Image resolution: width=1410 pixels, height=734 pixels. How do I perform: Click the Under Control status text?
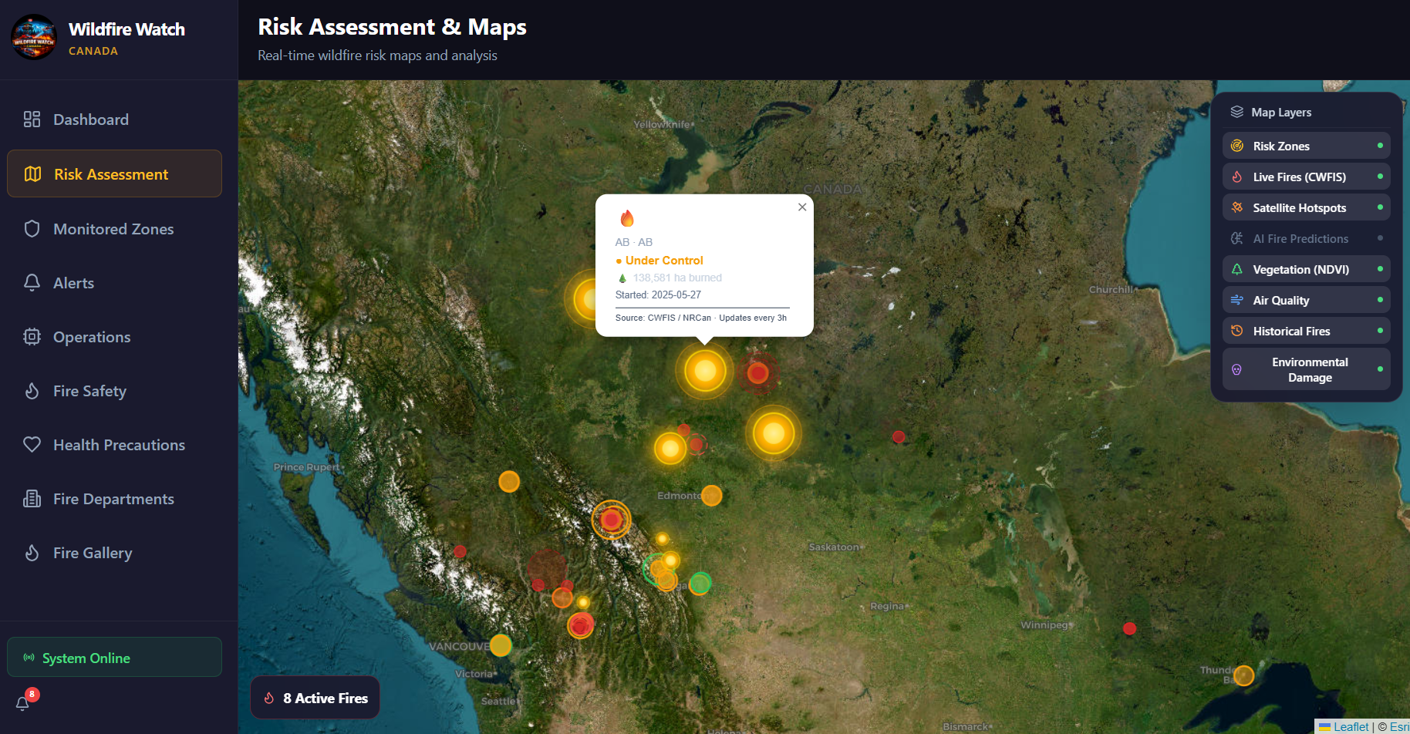[x=664, y=261]
